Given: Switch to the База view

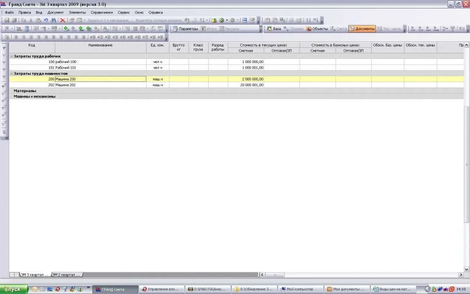Looking at the screenshot, I should [x=274, y=29].
